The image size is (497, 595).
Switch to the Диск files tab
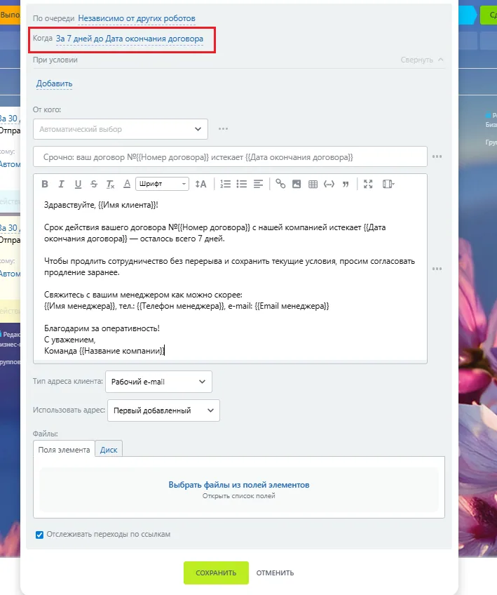109,450
